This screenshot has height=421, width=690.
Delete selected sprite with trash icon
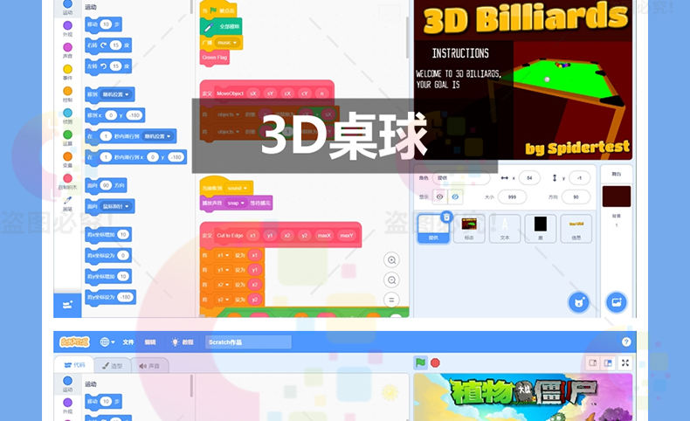pyautogui.click(x=446, y=217)
